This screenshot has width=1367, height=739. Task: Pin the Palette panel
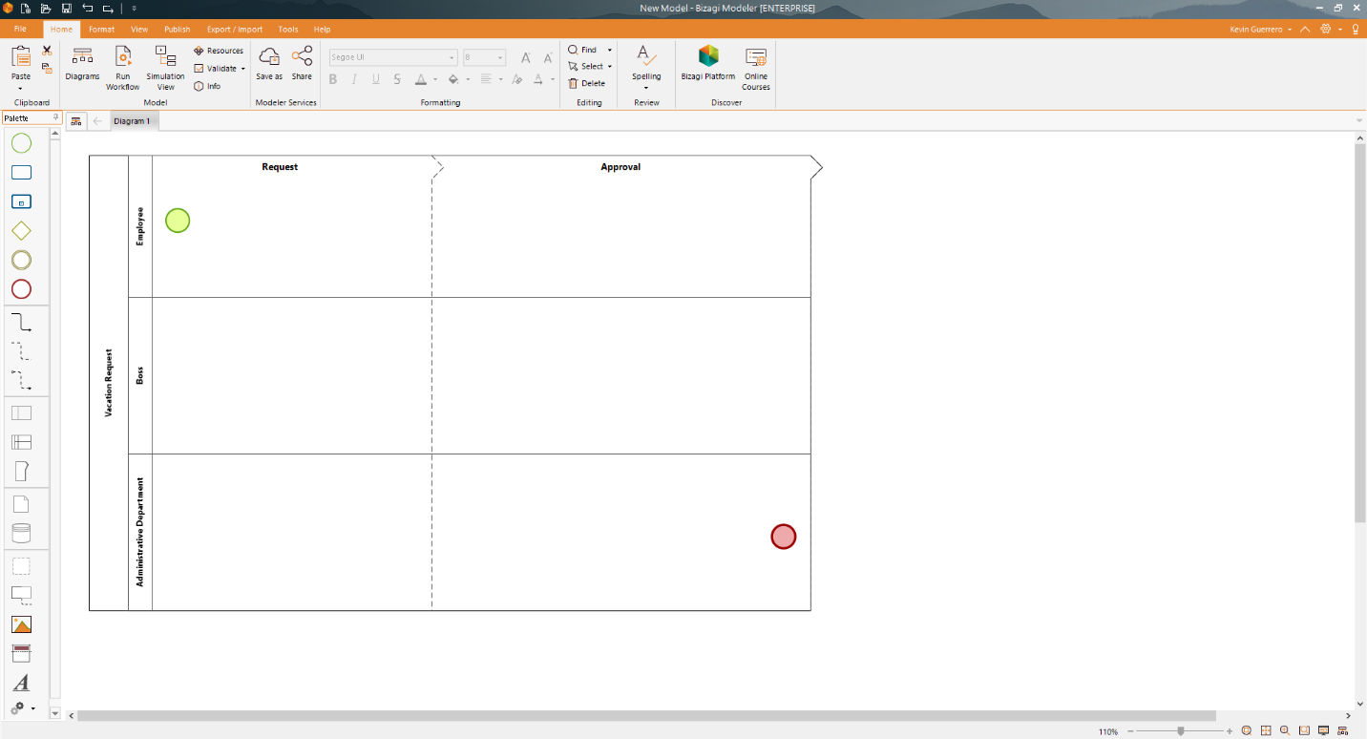(55, 118)
